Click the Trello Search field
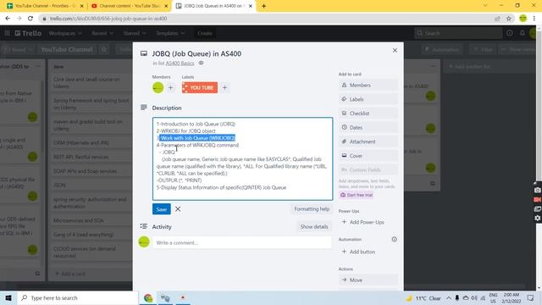 click(458, 33)
